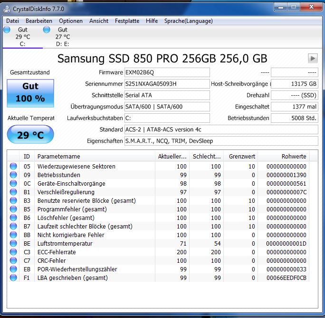This screenshot has height=318, width=325.
Task: Select the C: drive tab with 29 °C
Action: [x=23, y=37]
